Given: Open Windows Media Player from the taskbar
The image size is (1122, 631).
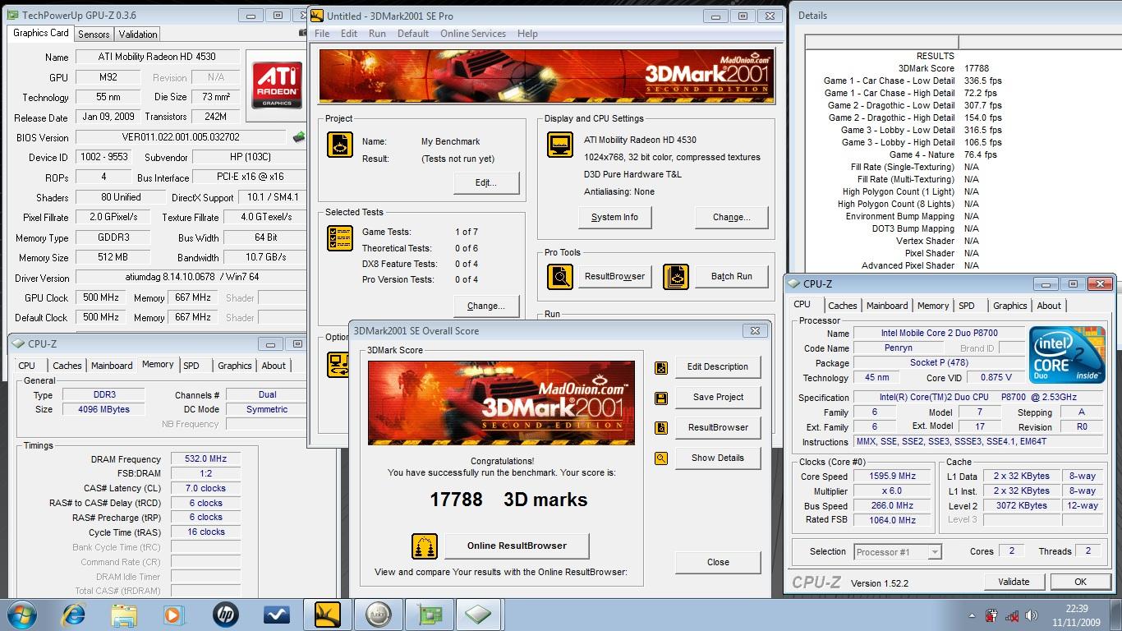Looking at the screenshot, I should tap(174, 615).
